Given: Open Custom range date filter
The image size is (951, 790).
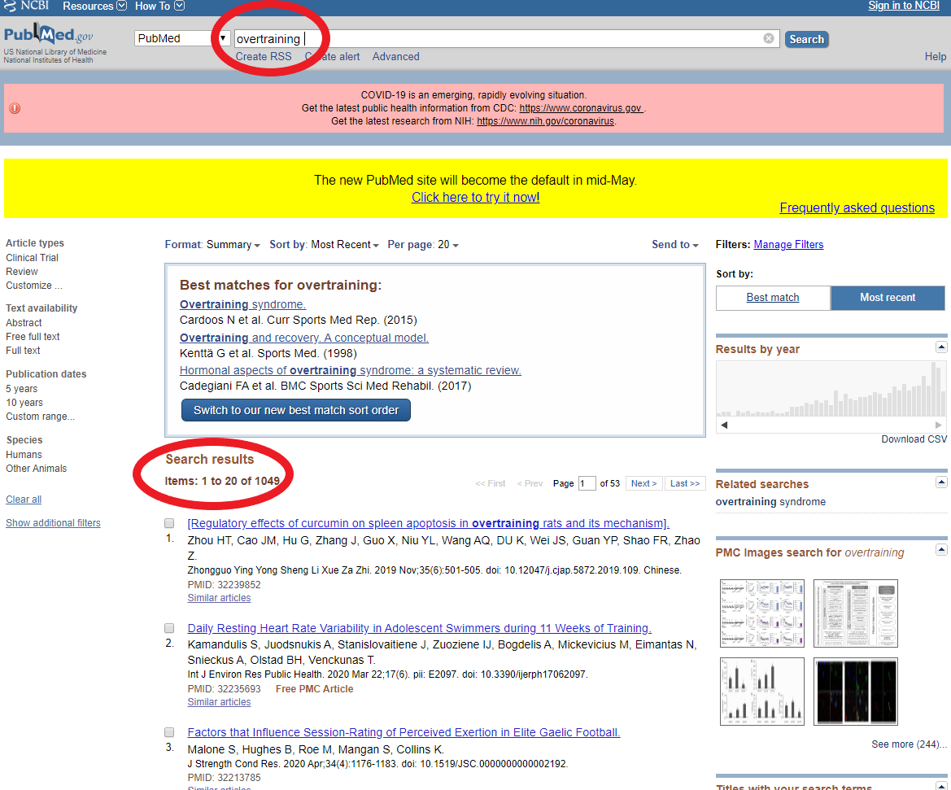Looking at the screenshot, I should (40, 417).
